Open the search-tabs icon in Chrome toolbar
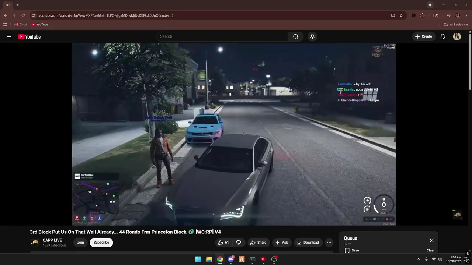The image size is (472, 265). (435, 15)
